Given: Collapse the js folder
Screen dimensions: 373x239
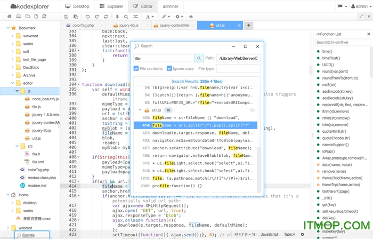Looking at the screenshot, I should click(x=17, y=91).
